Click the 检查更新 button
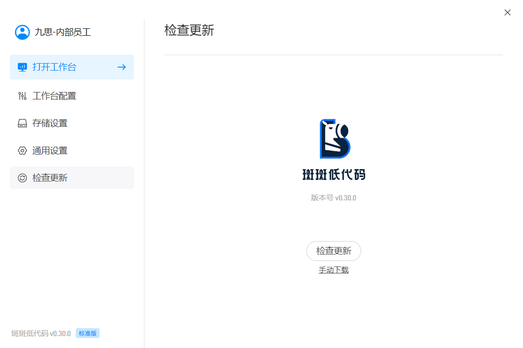Viewport: 523px width, 348px height. pos(334,251)
